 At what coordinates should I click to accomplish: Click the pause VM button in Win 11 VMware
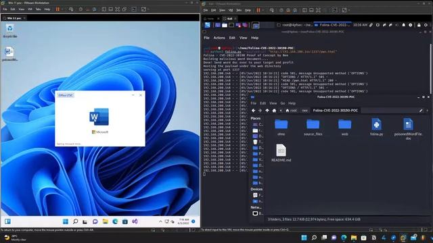pyautogui.click(x=58, y=9)
